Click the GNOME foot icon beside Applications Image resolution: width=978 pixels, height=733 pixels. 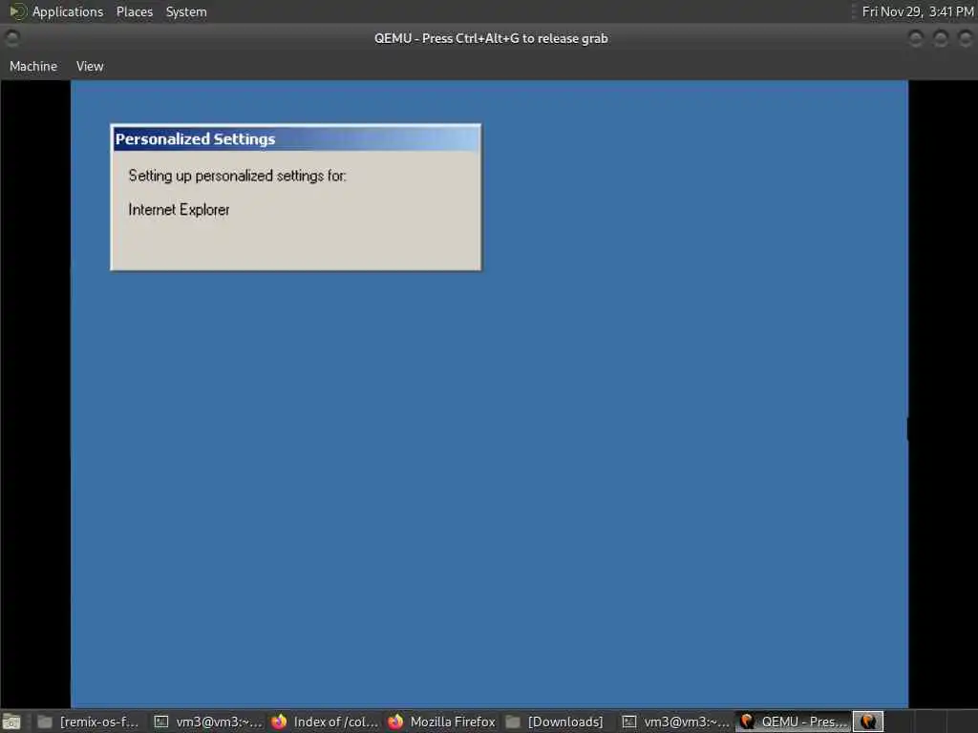(17, 11)
